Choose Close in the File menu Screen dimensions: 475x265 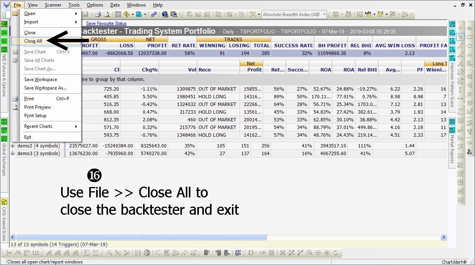[x=46, y=33]
